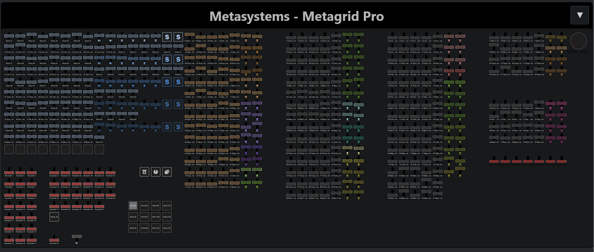Click the red Parameter 61 fader handle
This screenshot has width=594, height=252.
99,206
